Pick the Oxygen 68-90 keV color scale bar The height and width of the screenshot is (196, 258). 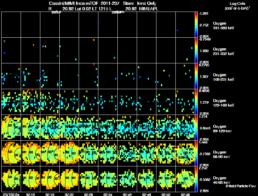196,154
